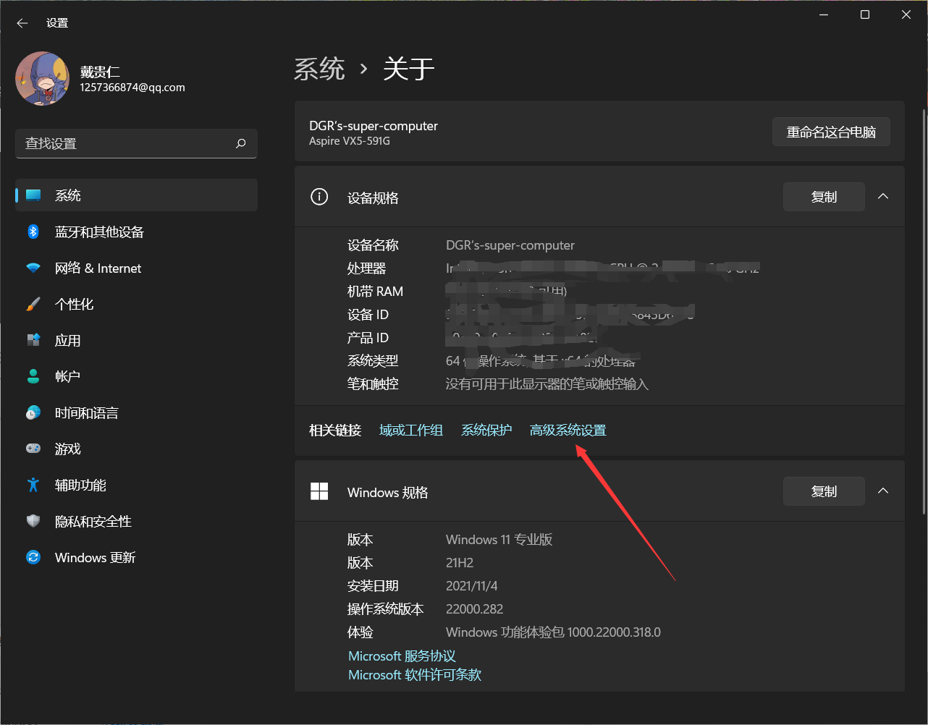The width and height of the screenshot is (928, 725).
Task: Click the search magnifier in 查找设置
Action: 240,143
